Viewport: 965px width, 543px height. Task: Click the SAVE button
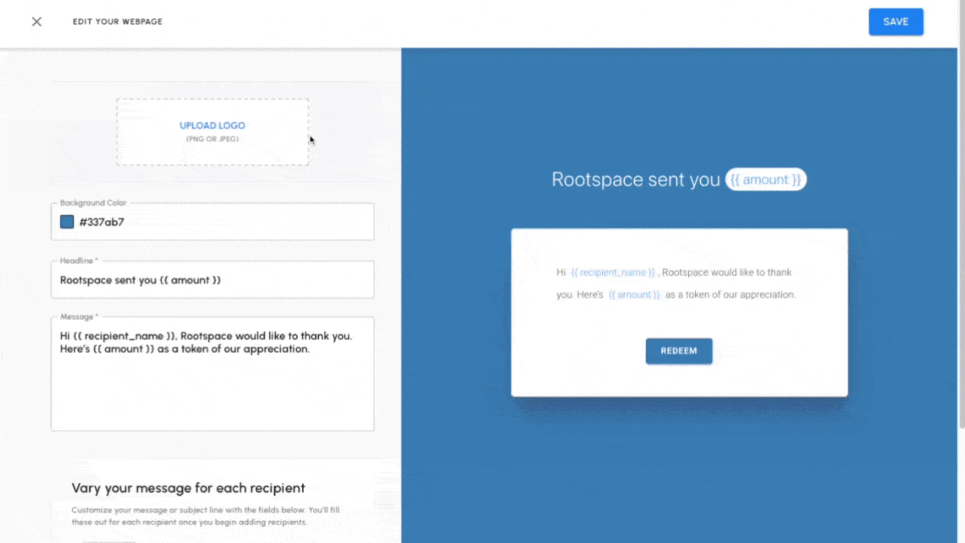895,21
